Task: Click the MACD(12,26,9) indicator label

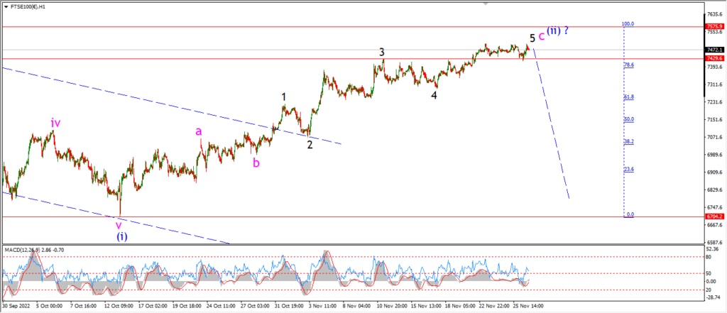Action: (21, 250)
